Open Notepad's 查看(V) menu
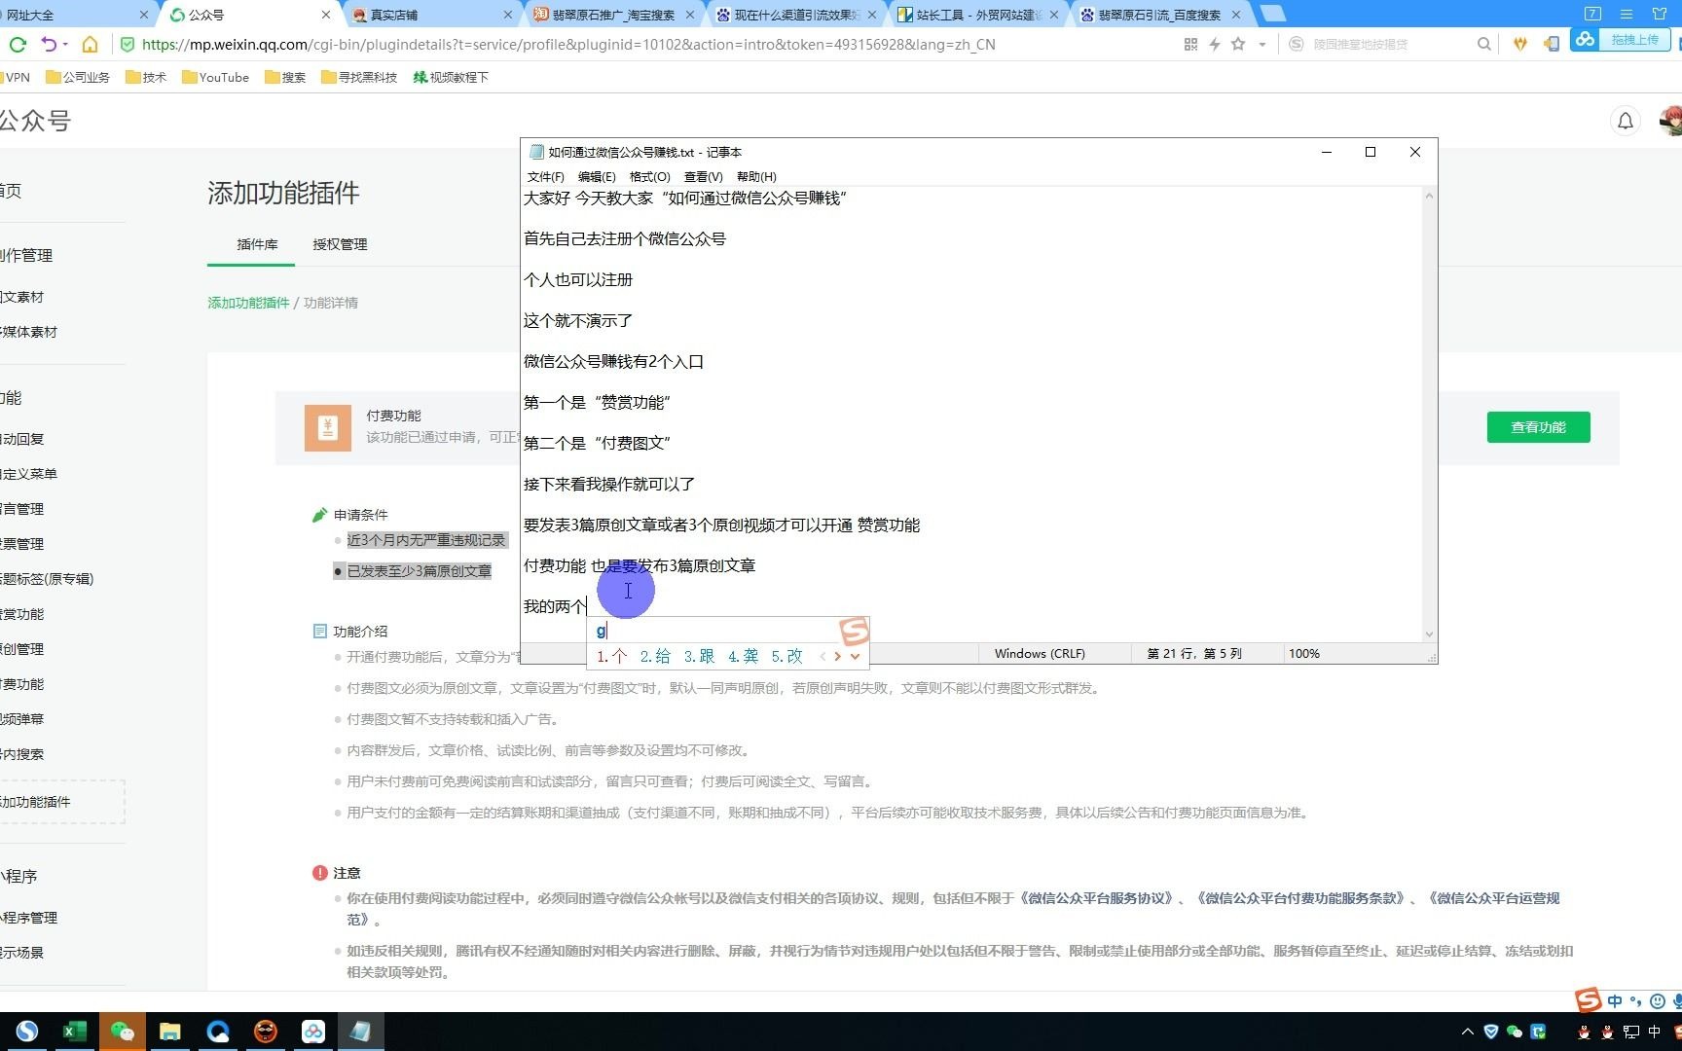Viewport: 1682px width, 1051px height. (x=703, y=176)
